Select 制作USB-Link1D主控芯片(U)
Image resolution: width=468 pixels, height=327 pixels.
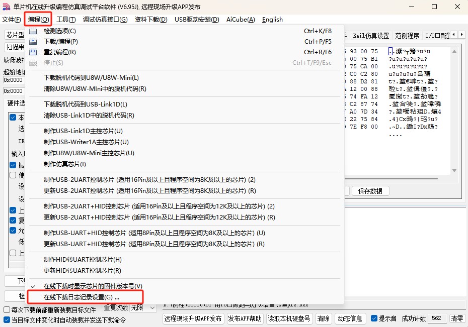(x=185, y=131)
